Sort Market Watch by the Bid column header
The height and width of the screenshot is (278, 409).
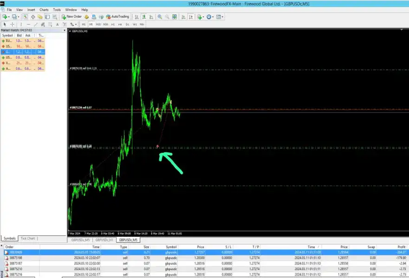[x=19, y=35]
